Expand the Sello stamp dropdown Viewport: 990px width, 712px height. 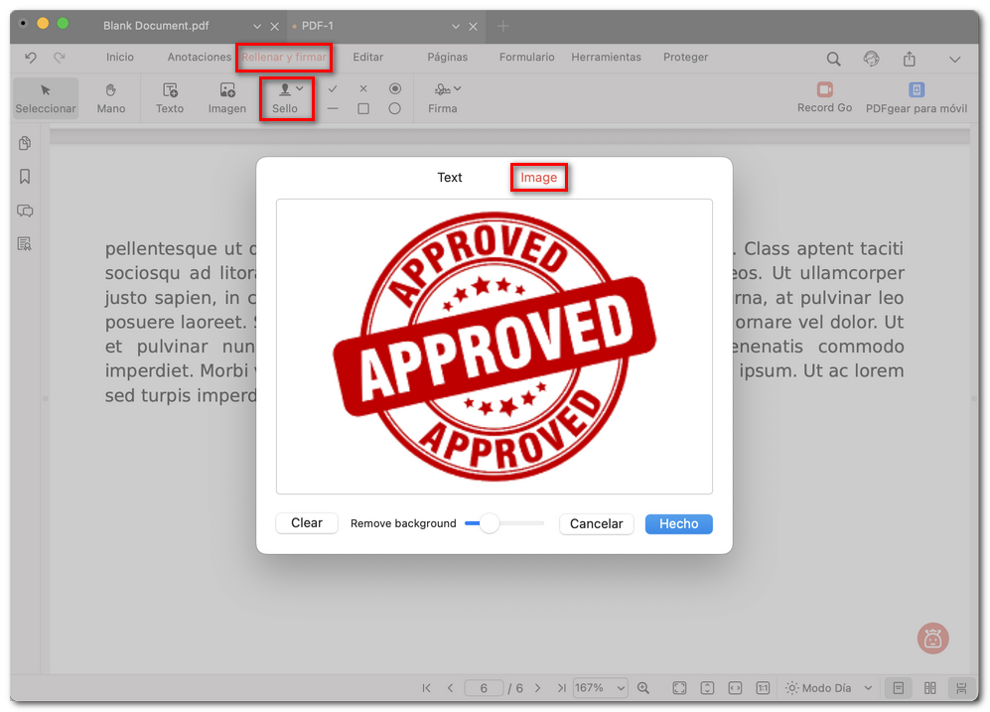pyautogui.click(x=300, y=89)
